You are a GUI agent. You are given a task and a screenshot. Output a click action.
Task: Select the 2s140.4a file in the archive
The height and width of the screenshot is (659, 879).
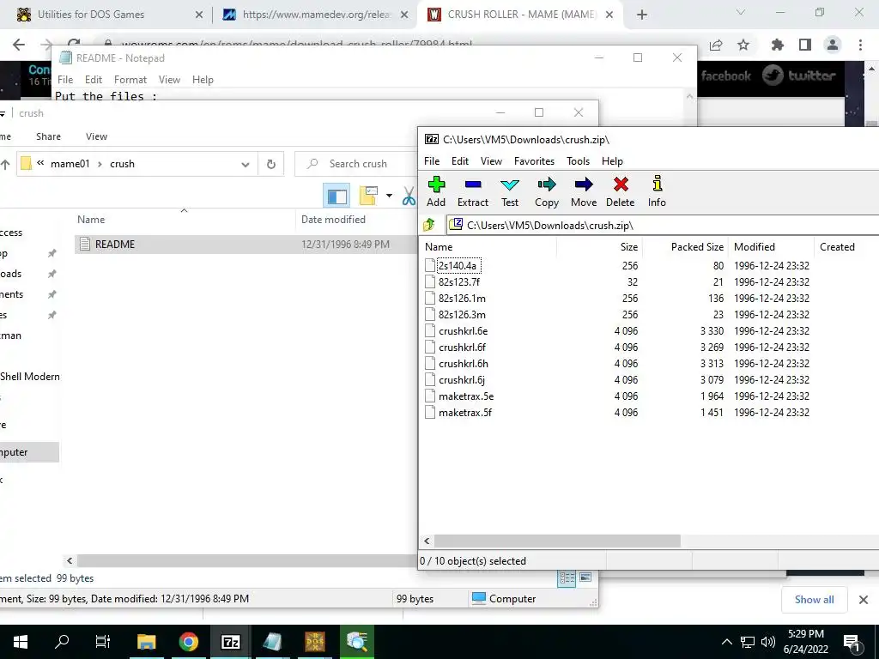458,266
